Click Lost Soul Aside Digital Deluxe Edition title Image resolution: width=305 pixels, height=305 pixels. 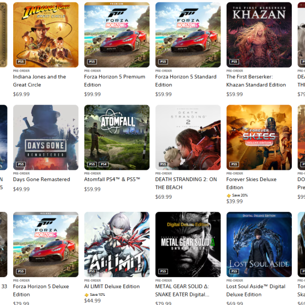pyautogui.click(x=256, y=290)
